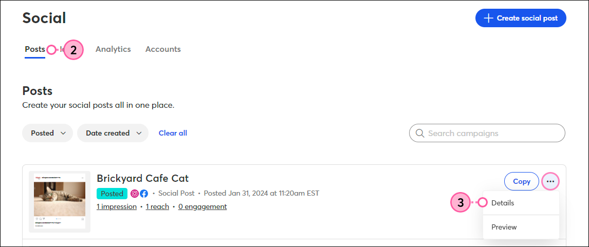Image resolution: width=589 pixels, height=247 pixels.
Task: Click the magnifier icon in the search box
Action: (x=420, y=134)
